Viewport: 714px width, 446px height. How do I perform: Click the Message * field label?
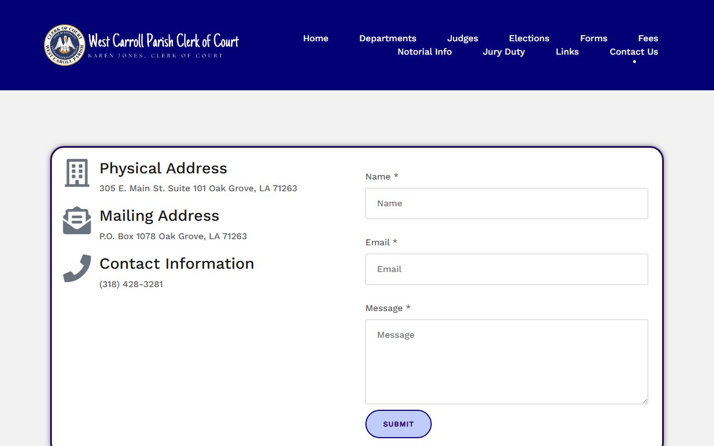click(x=388, y=308)
